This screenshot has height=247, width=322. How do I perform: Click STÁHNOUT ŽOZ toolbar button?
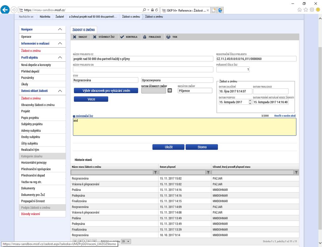tap(104, 37)
